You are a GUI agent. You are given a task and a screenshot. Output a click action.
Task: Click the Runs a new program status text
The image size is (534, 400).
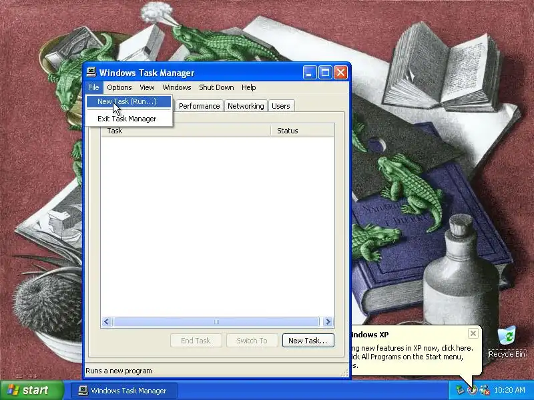point(119,371)
